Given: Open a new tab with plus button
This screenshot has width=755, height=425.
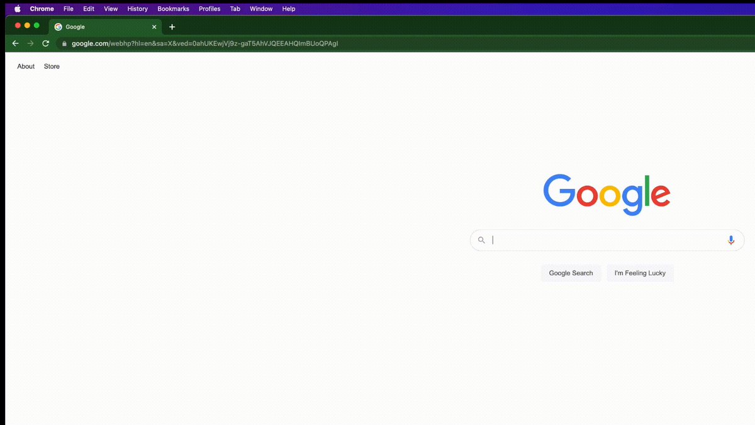Looking at the screenshot, I should [x=172, y=27].
